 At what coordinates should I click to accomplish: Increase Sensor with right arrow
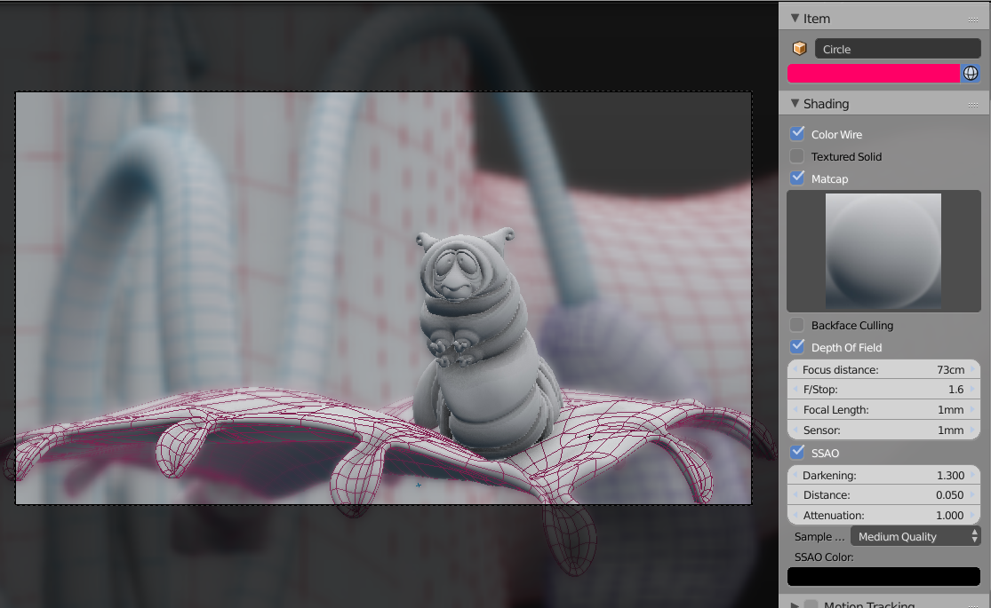(973, 430)
